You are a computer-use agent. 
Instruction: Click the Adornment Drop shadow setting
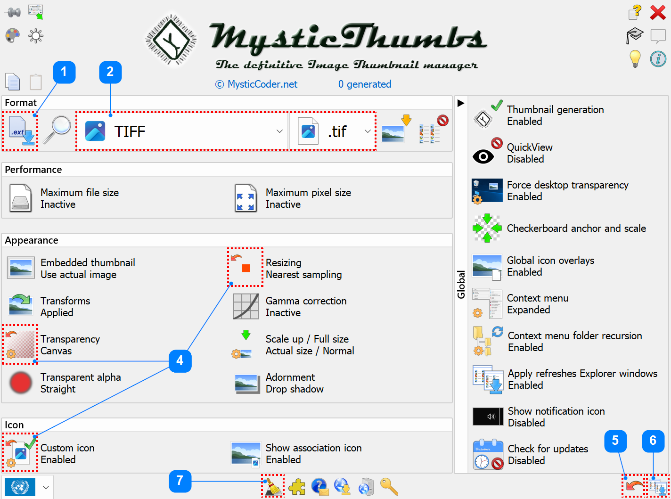click(279, 383)
